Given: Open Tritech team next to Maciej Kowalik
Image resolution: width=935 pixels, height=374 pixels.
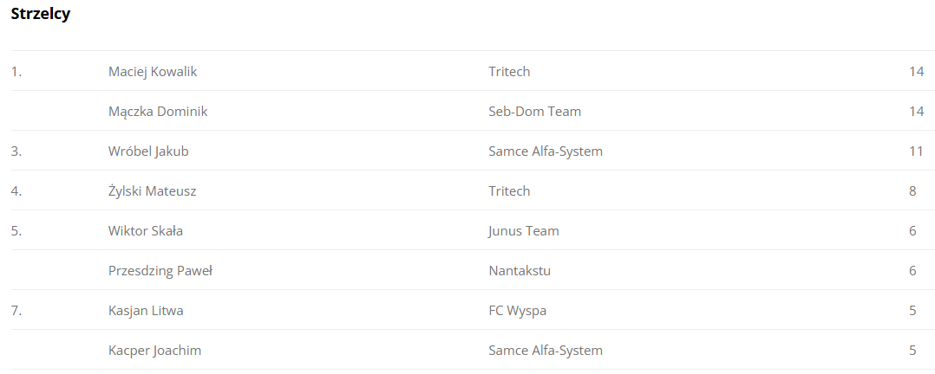Looking at the screenshot, I should coord(509,72).
